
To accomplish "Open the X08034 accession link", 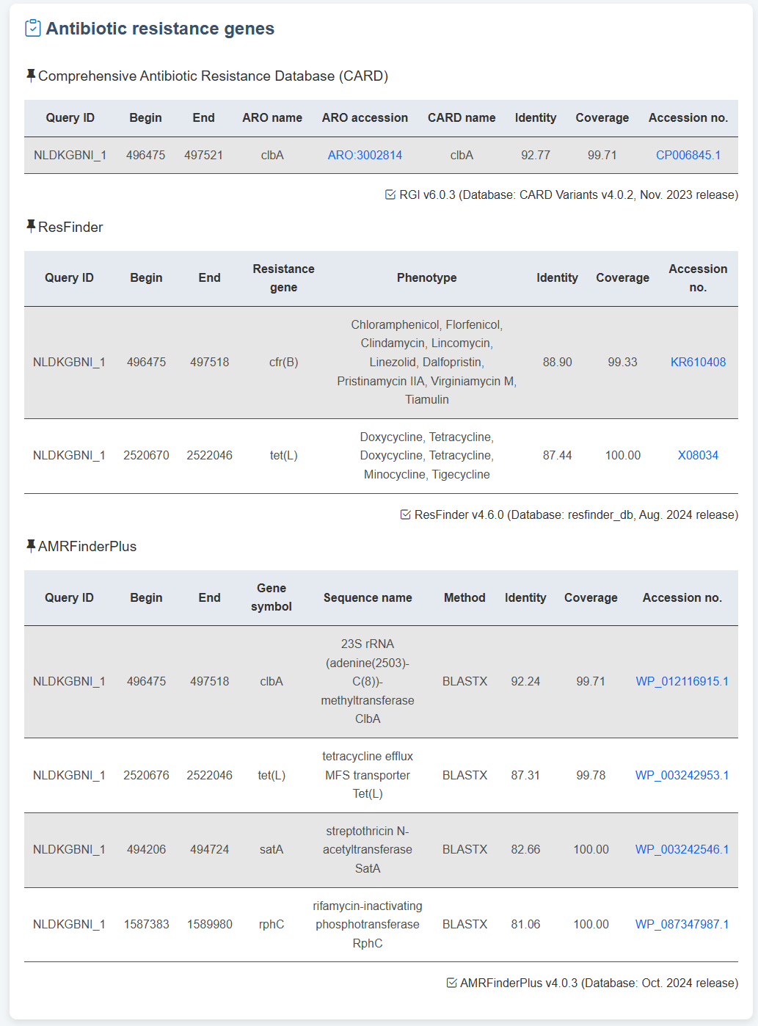I will click(698, 455).
